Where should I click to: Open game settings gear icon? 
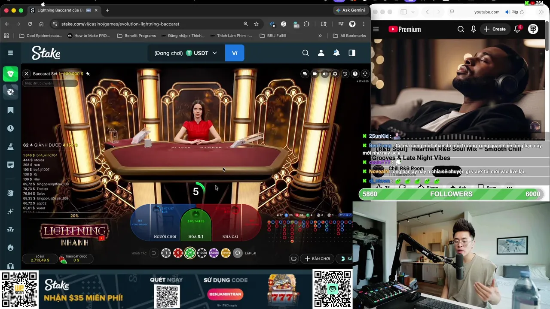335,74
